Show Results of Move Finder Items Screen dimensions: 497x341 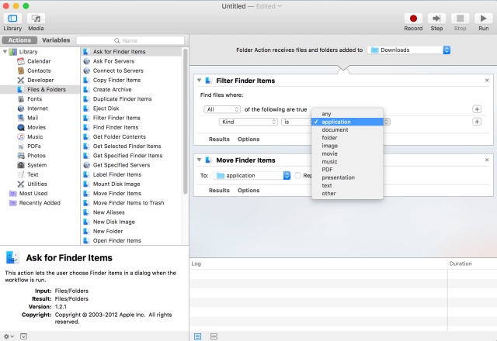[x=219, y=191]
